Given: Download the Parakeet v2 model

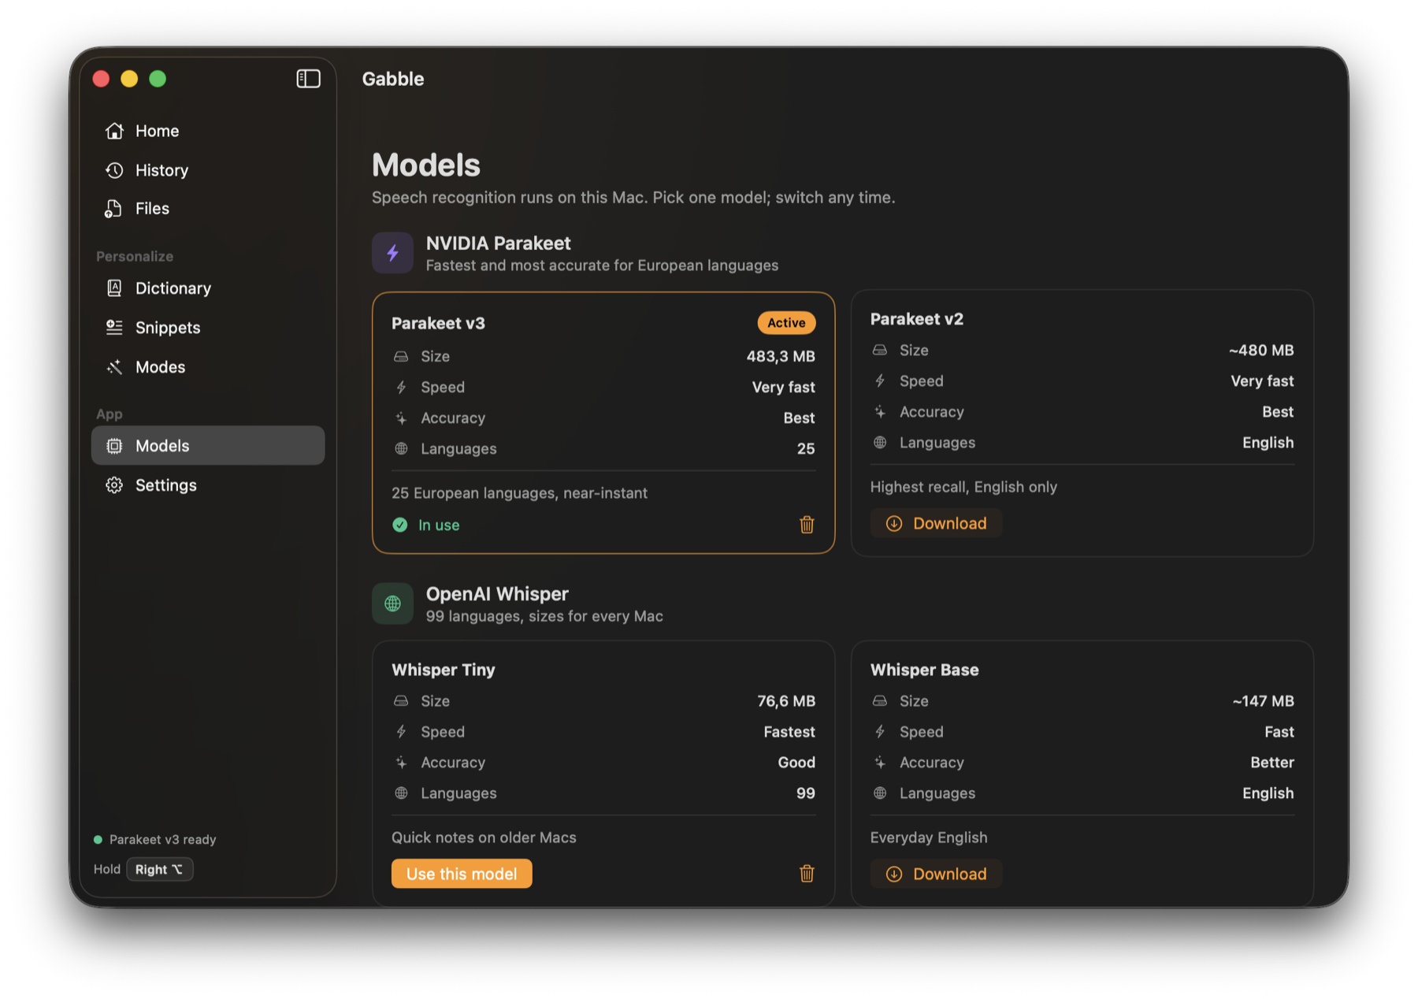Looking at the screenshot, I should [x=936, y=524].
